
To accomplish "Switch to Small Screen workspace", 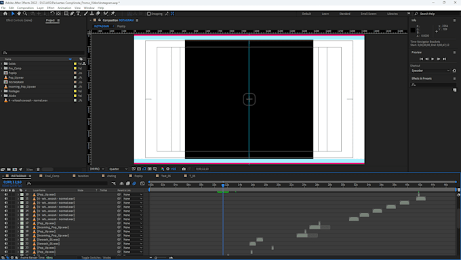I will 368,14.
